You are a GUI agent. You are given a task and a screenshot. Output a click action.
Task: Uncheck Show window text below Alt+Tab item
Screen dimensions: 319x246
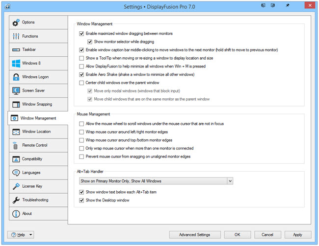(81, 192)
